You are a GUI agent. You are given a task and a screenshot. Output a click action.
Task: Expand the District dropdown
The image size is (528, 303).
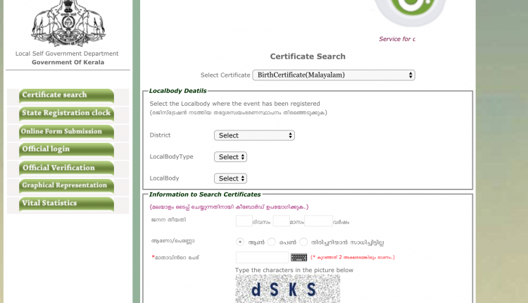point(254,135)
